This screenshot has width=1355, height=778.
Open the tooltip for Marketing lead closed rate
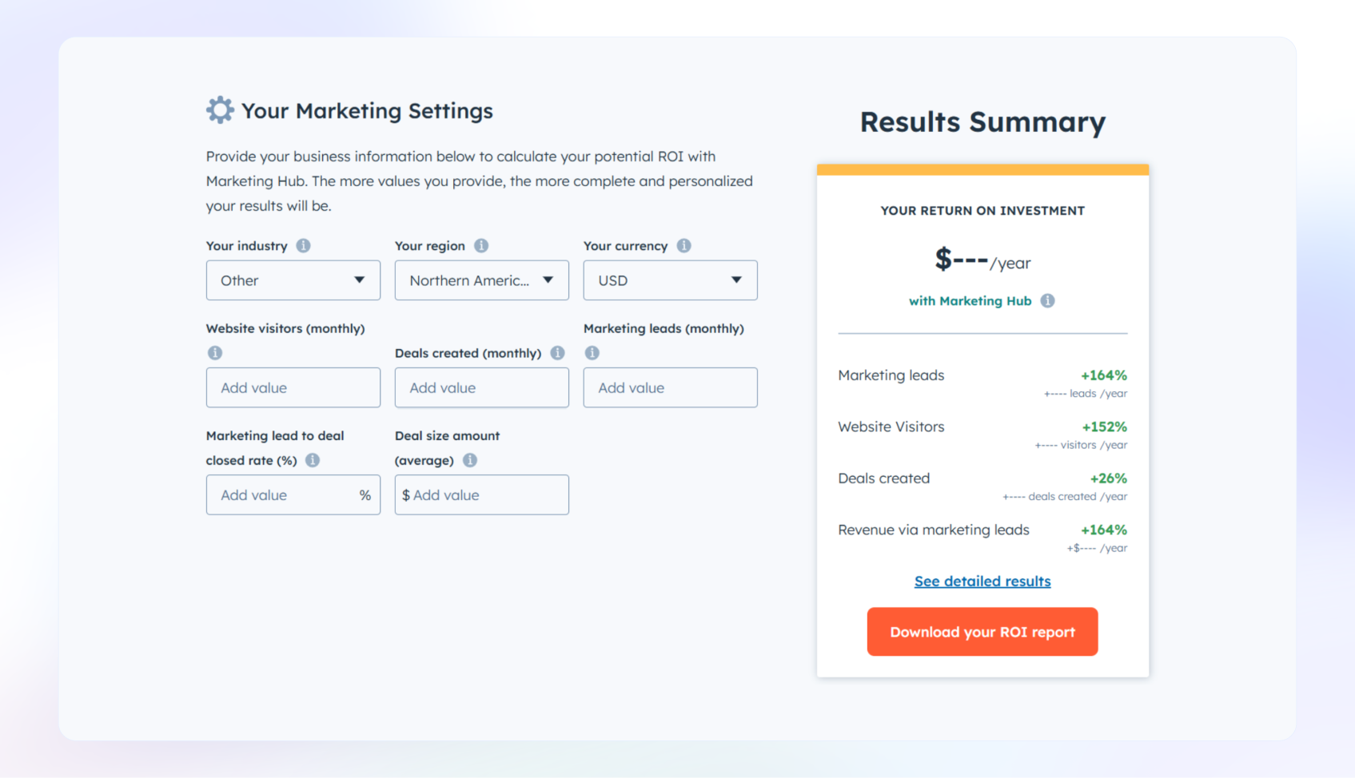(313, 460)
